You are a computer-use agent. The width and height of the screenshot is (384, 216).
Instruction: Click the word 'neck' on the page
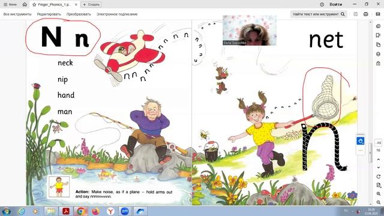click(65, 63)
